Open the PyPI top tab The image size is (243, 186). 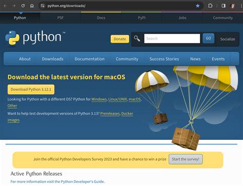tap(141, 18)
